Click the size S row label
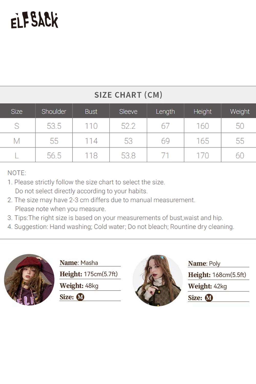The height and width of the screenshot is (384, 256). 17,126
